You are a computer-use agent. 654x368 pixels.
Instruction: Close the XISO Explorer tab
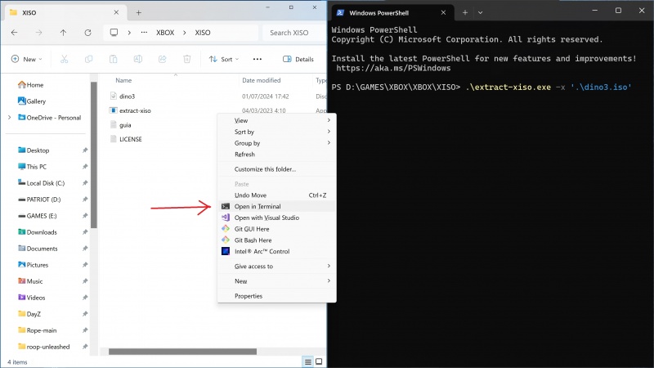tap(116, 12)
